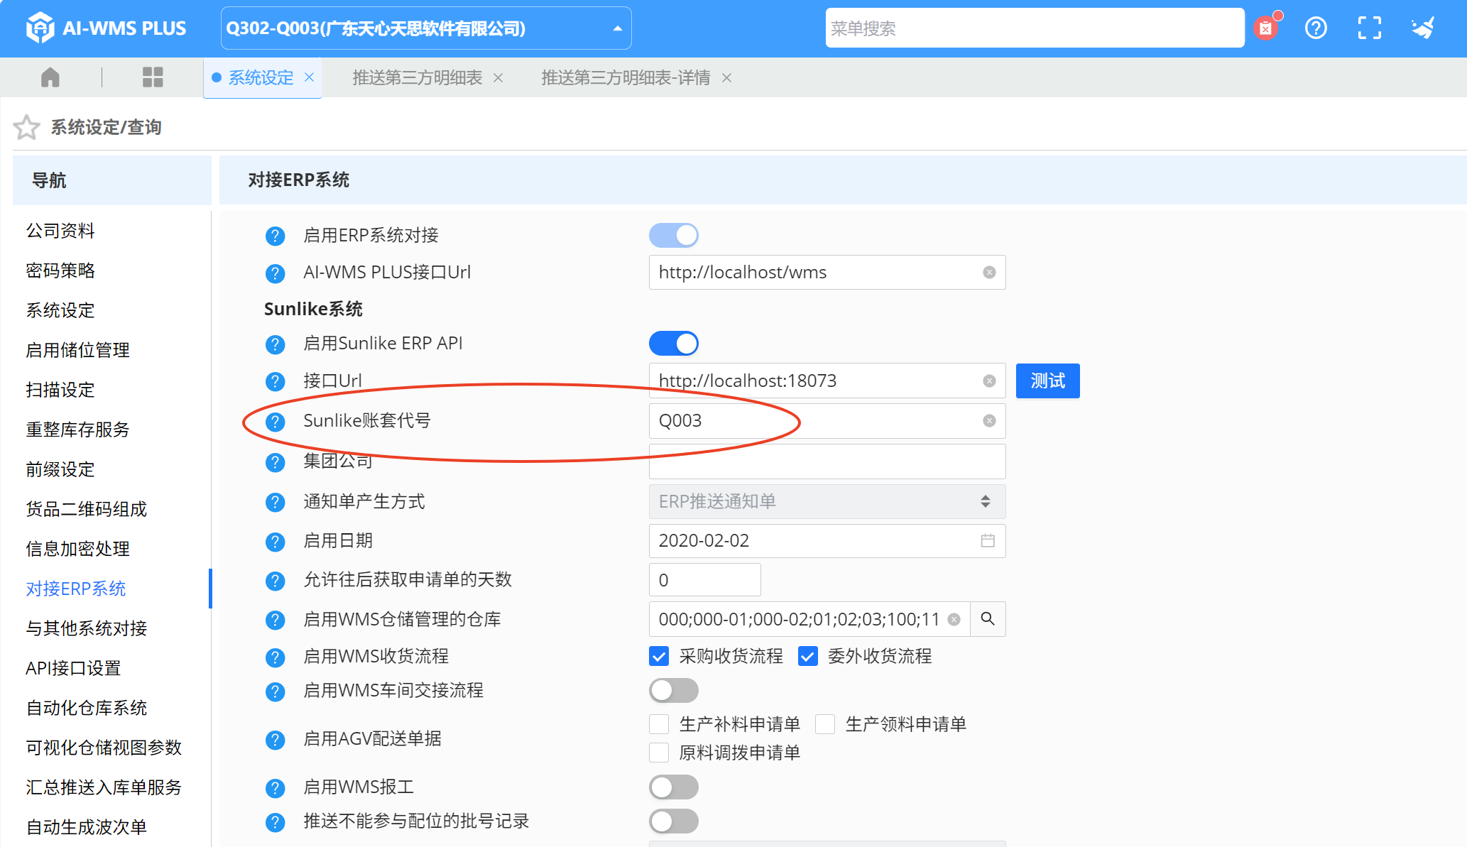Show help for 启用WMS车间交接流程
This screenshot has width=1467, height=847.
coord(275,692)
